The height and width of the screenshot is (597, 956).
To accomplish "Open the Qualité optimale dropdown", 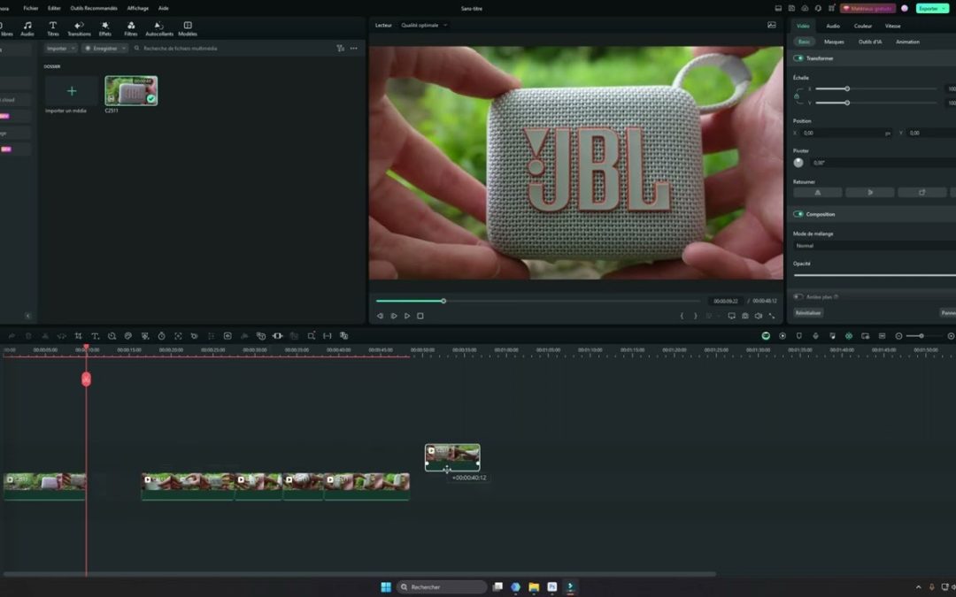I will coord(424,25).
